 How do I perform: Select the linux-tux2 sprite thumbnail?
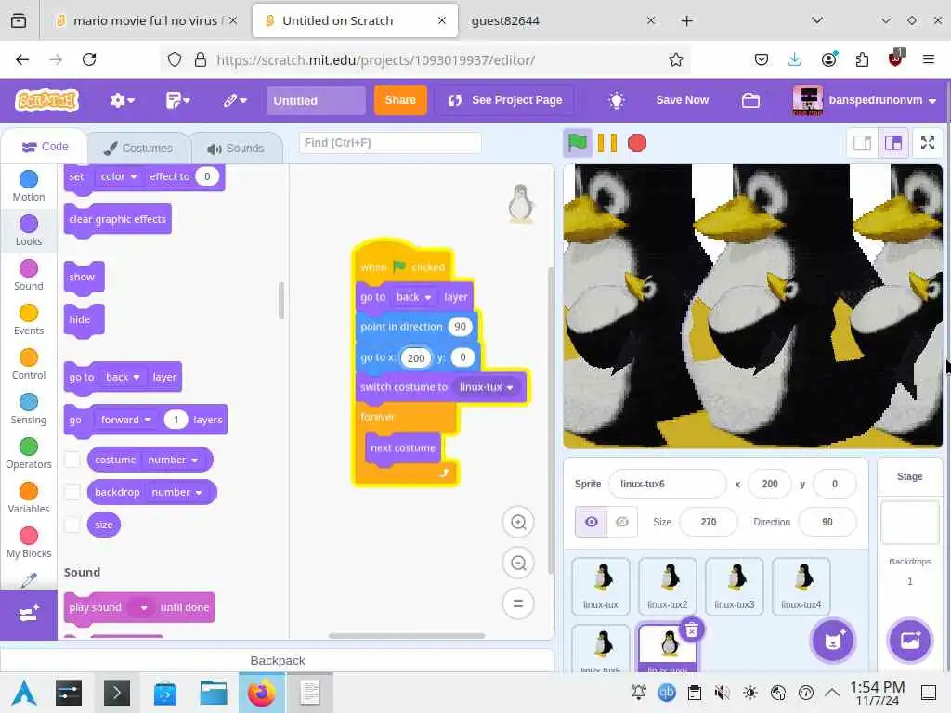point(667,587)
